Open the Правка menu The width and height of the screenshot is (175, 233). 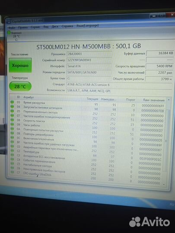(x=23, y=27)
